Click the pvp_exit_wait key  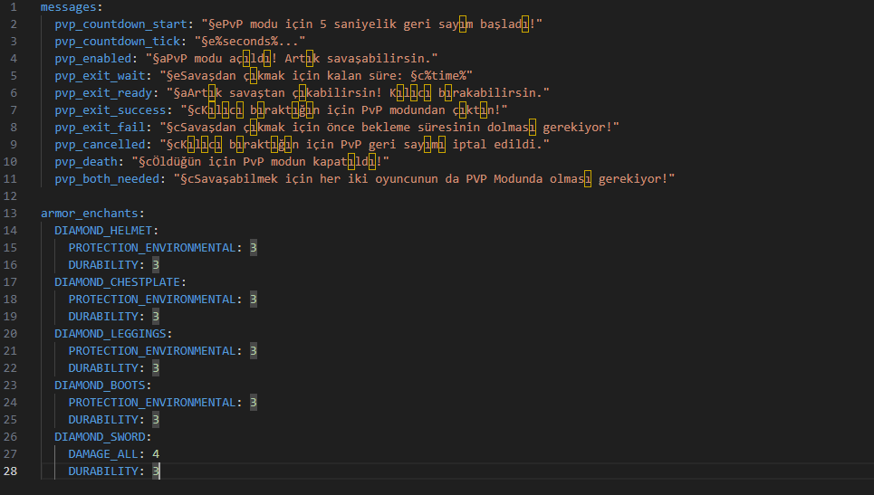pyautogui.click(x=100, y=75)
